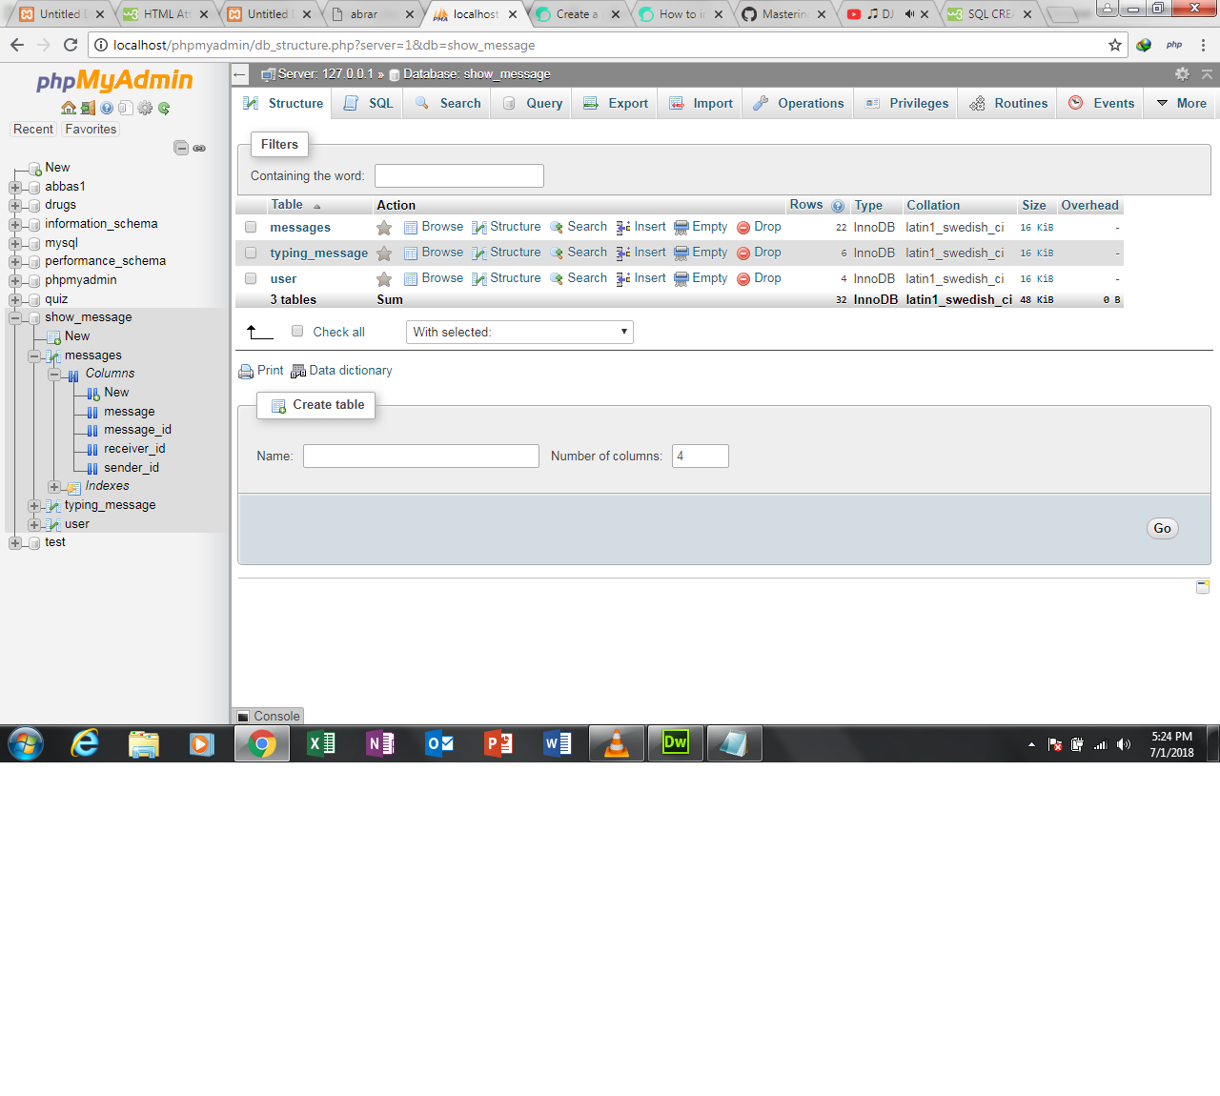The width and height of the screenshot is (1220, 1096).
Task: Collapse the Columns node under messages
Action: [54, 375]
